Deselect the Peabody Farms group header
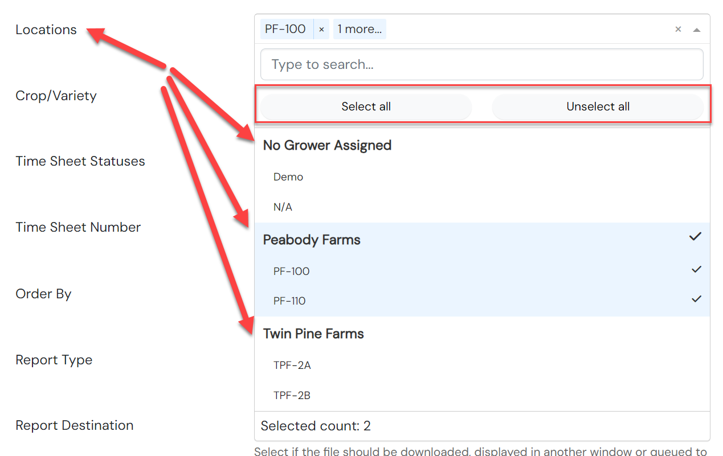 482,240
